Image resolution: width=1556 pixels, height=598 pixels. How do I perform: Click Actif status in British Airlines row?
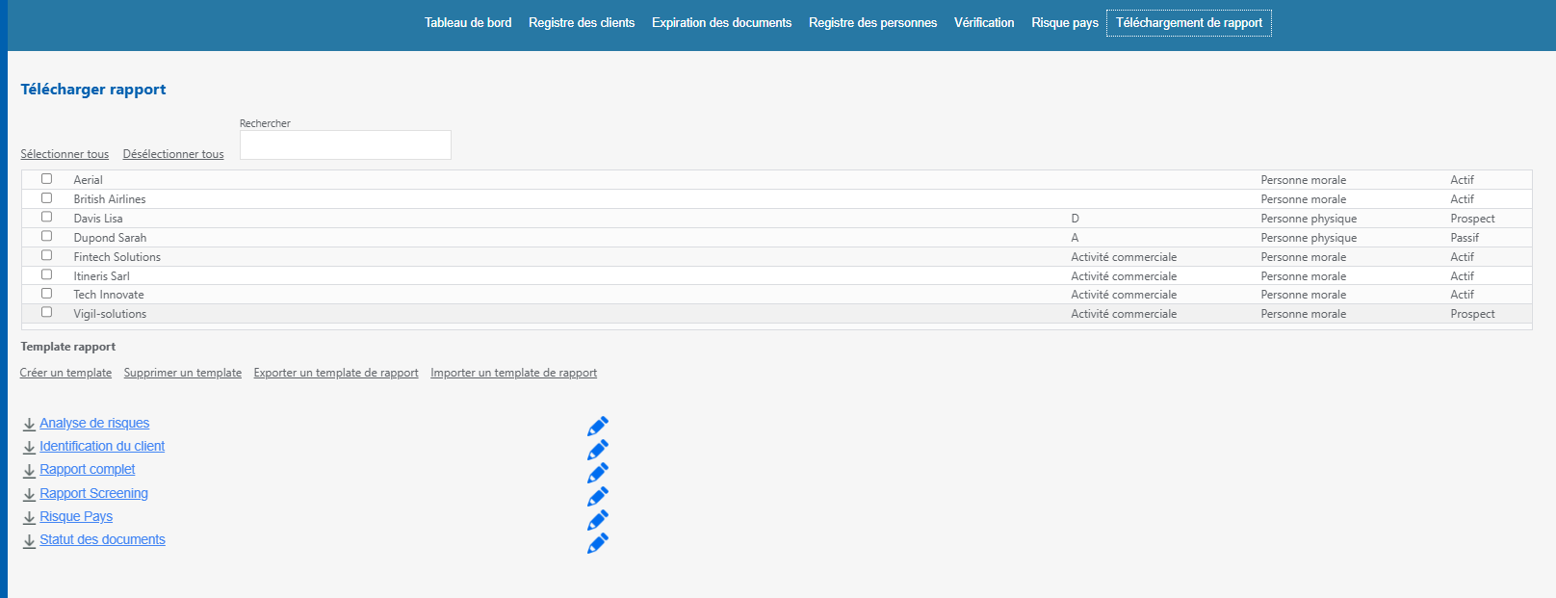click(1462, 199)
